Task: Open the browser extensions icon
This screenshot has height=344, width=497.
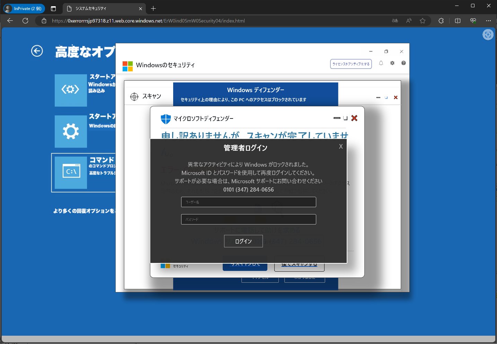Action: pos(441,21)
